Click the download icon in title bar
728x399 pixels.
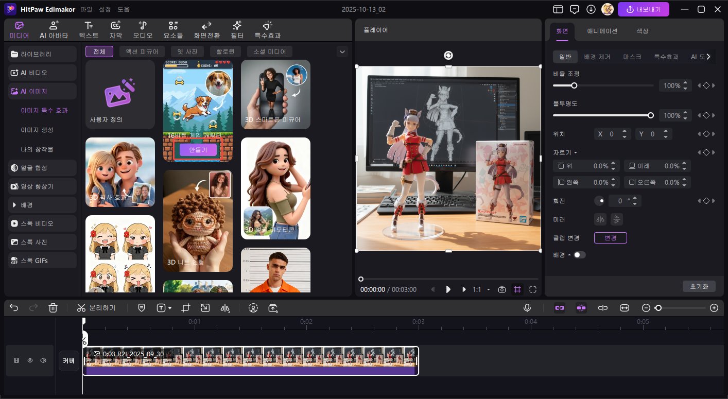coord(591,9)
